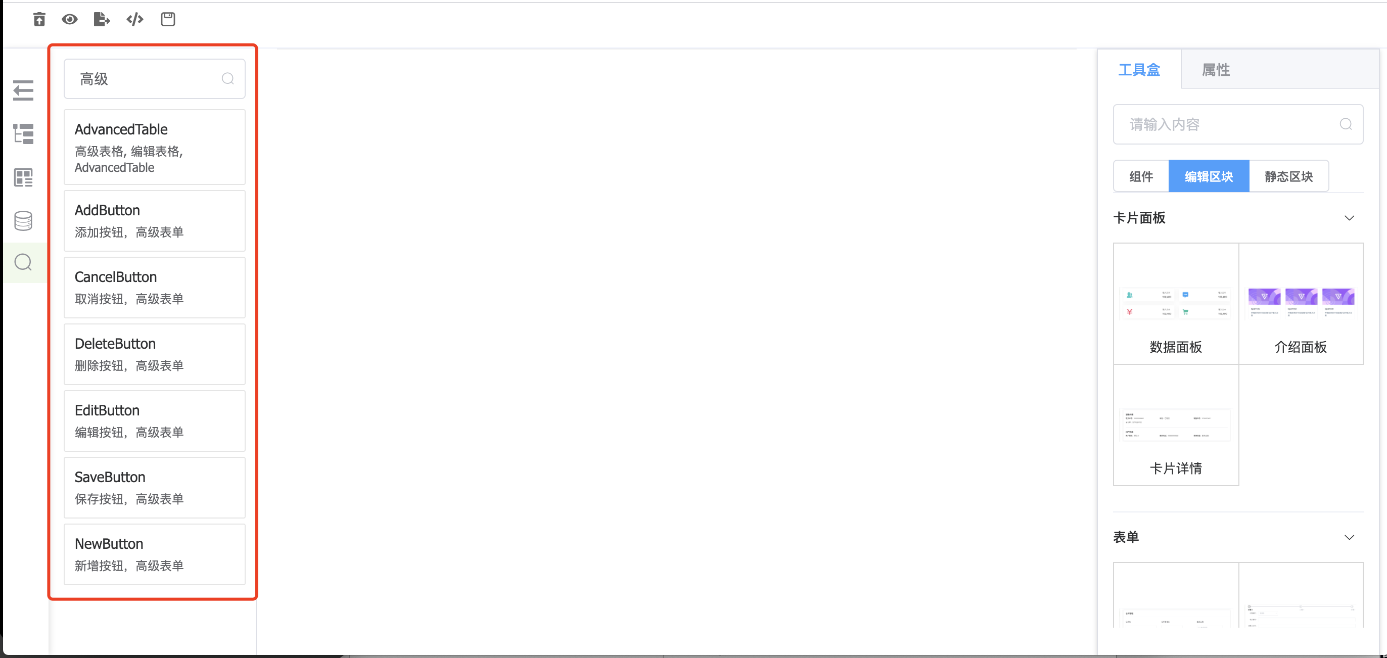This screenshot has width=1387, height=658.
Task: Collapse the sidebar with the indent icon
Action: click(x=23, y=90)
